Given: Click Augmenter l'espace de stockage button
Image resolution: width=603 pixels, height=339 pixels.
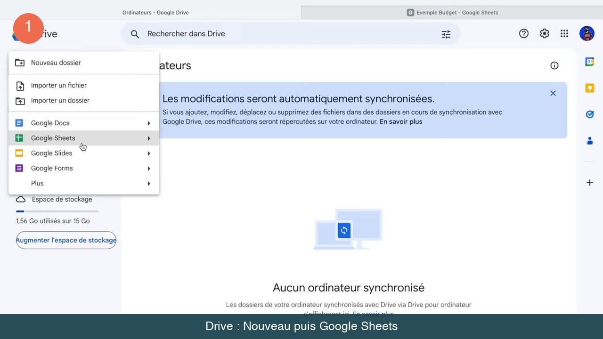Looking at the screenshot, I should point(66,240).
